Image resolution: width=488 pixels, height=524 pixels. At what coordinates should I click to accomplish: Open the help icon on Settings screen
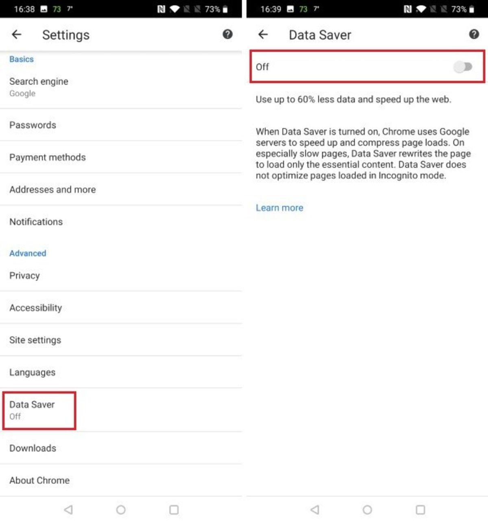pyautogui.click(x=228, y=35)
